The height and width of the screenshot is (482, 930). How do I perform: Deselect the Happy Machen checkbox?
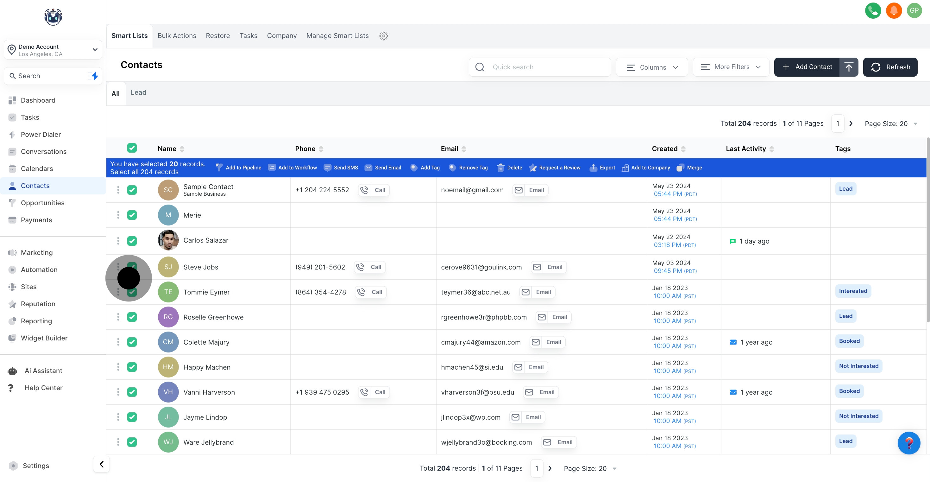pos(132,367)
